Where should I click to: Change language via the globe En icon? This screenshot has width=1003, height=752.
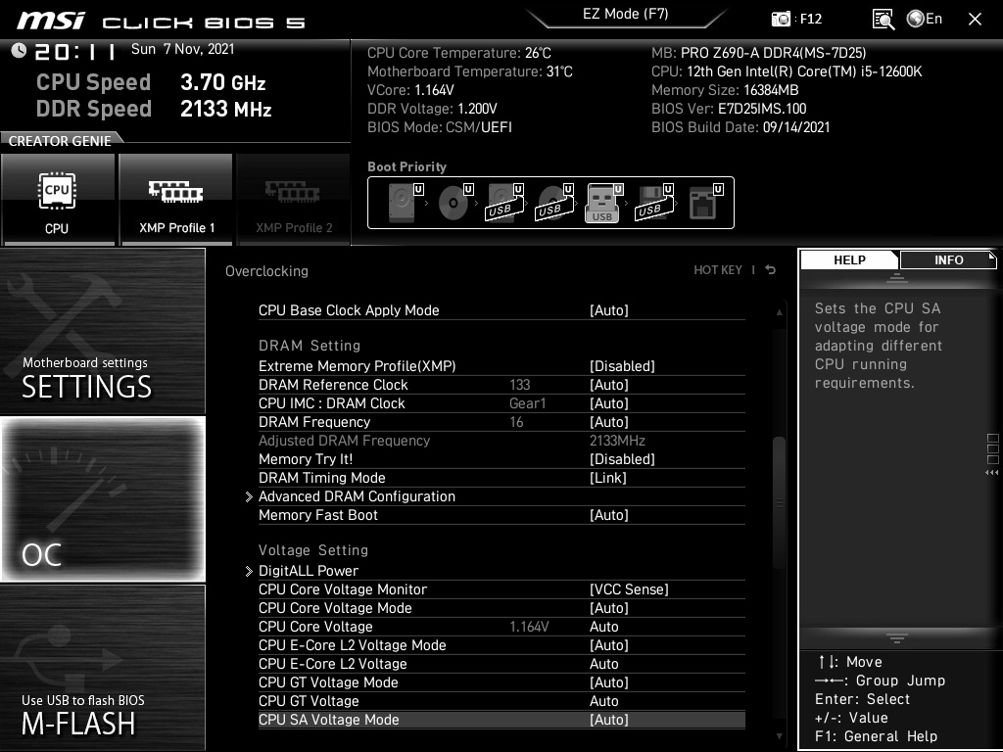925,19
